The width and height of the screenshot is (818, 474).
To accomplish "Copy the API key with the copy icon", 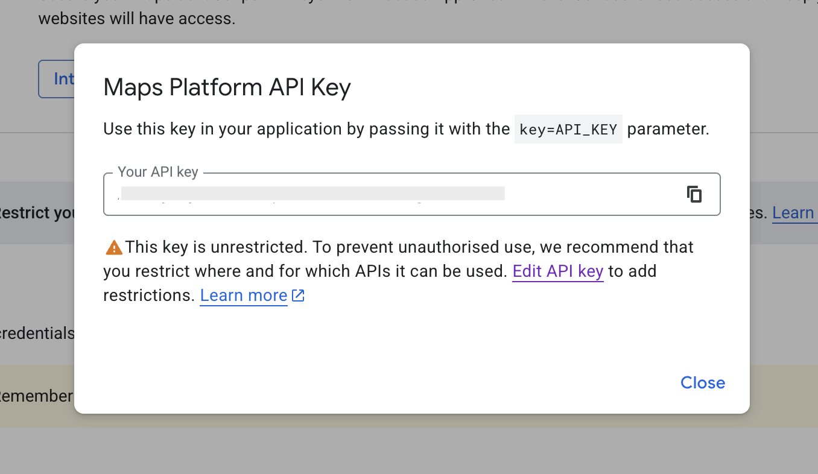I will [x=694, y=194].
